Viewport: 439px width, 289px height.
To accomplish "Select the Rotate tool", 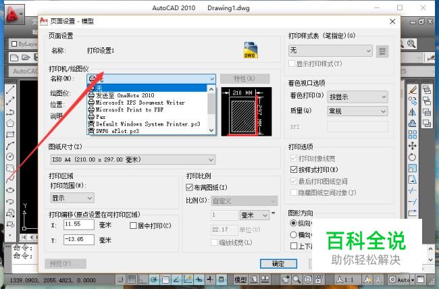I will click(x=413, y=157).
